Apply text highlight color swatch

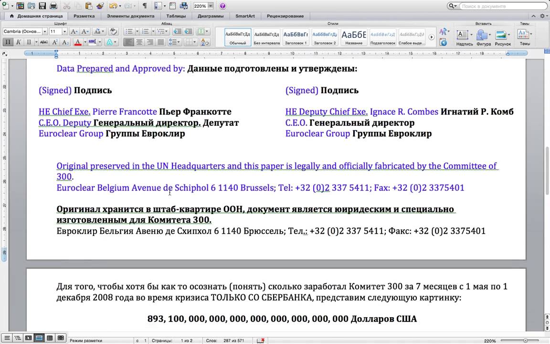coord(92,42)
